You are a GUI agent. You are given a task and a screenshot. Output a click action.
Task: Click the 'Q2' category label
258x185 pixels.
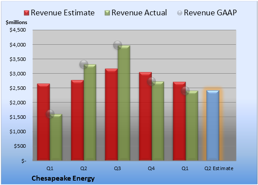point(83,168)
